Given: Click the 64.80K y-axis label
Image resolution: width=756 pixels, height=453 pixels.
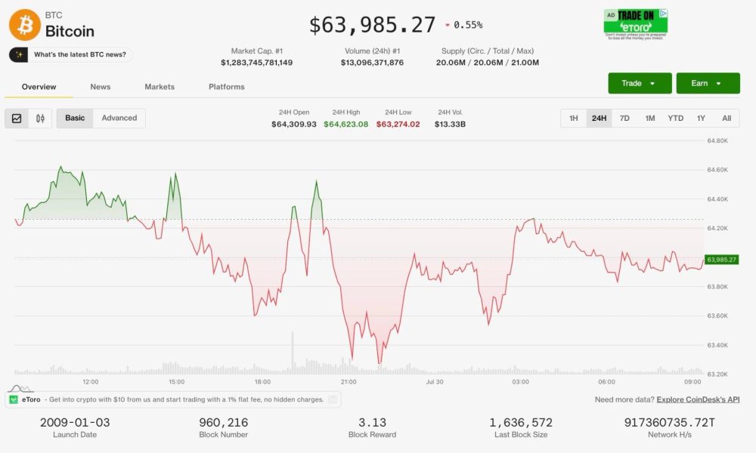Looking at the screenshot, I should [717, 141].
